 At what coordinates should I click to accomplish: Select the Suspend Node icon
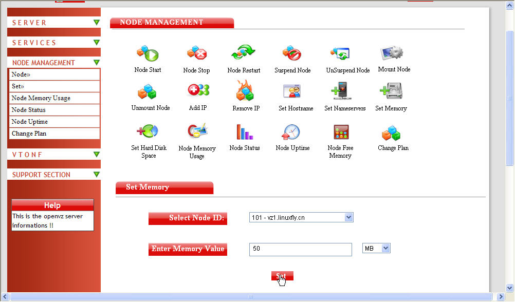[292, 53]
